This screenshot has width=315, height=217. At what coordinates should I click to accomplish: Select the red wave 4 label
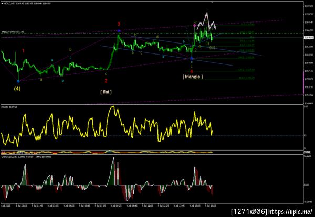[192, 72]
